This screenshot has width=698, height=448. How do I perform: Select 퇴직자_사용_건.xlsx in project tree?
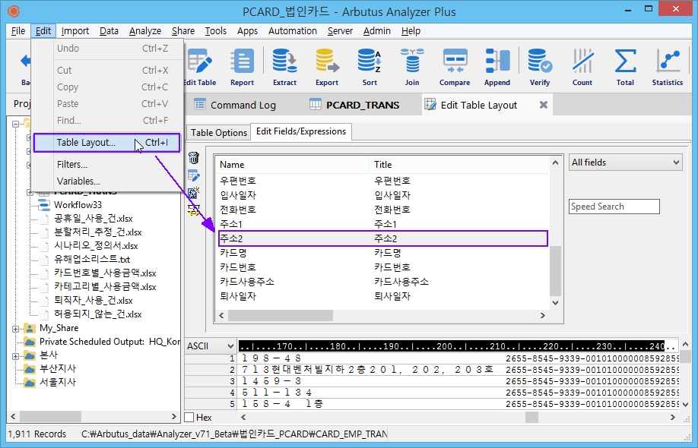coord(94,301)
